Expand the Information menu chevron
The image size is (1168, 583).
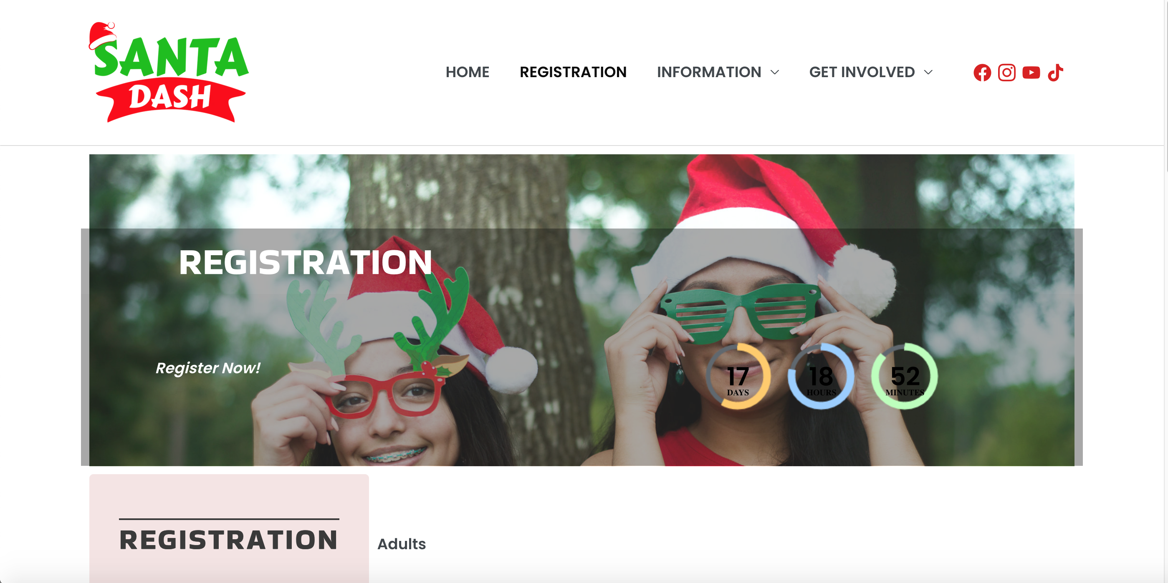pyautogui.click(x=775, y=73)
